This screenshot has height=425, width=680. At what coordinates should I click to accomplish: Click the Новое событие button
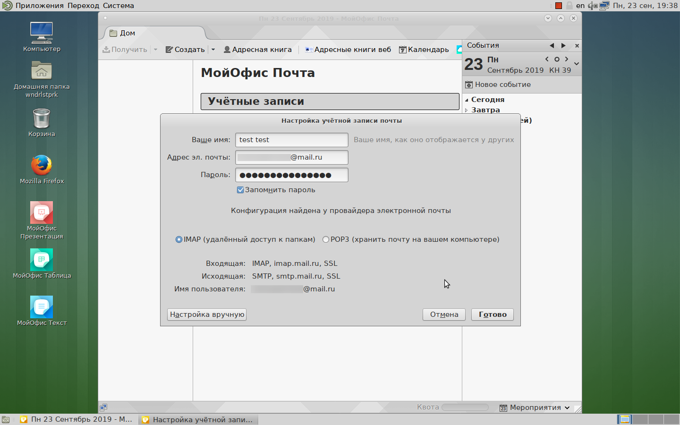498,85
